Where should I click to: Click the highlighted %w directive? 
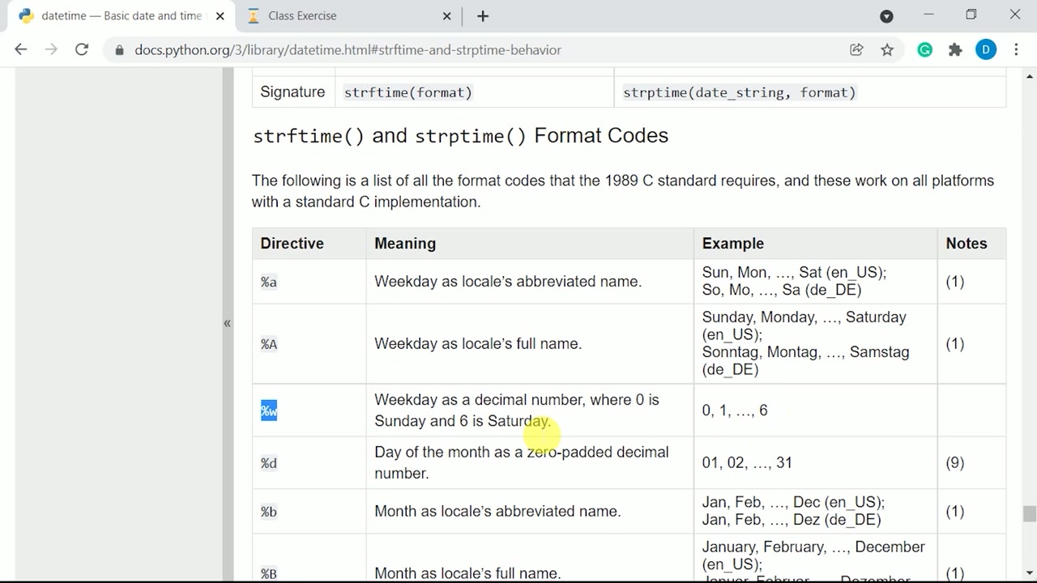point(269,411)
